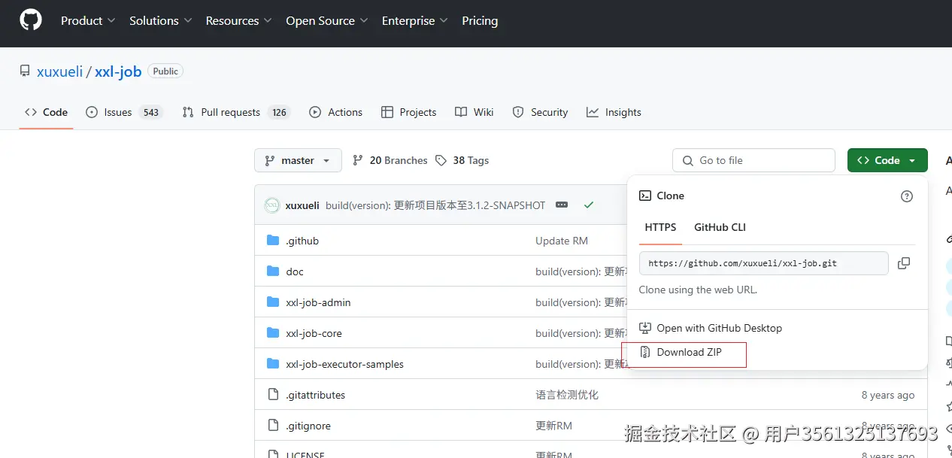Switch to the GitHub CLI clone tab
The height and width of the screenshot is (458, 952).
pos(720,227)
